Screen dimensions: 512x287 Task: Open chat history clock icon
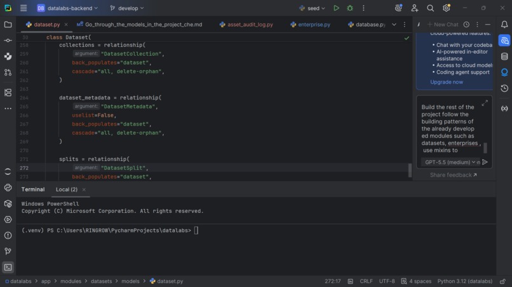pos(466,25)
